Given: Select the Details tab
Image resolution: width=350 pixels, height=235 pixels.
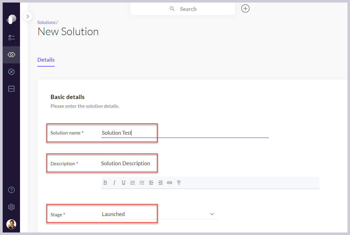Looking at the screenshot, I should point(46,60).
